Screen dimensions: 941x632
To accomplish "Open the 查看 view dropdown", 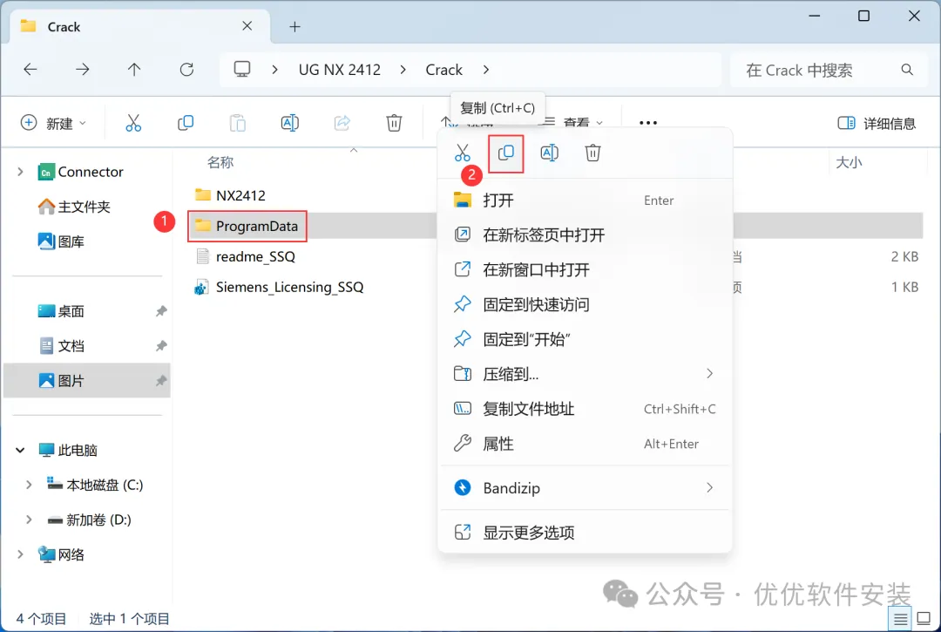I will [x=572, y=123].
